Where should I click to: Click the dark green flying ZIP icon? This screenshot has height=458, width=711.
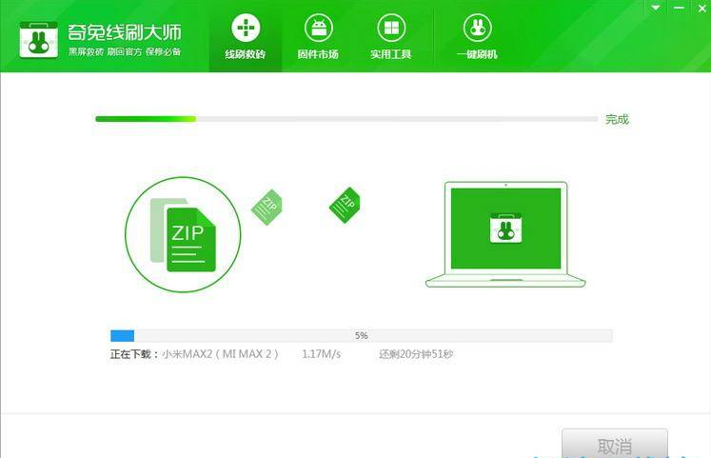tap(345, 205)
